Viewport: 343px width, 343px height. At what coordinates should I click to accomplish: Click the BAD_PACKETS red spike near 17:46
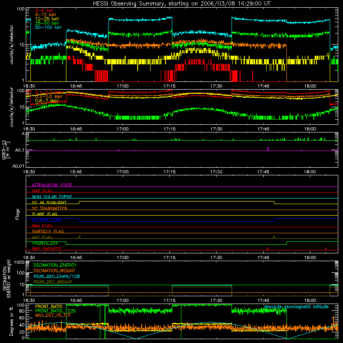click(x=268, y=249)
